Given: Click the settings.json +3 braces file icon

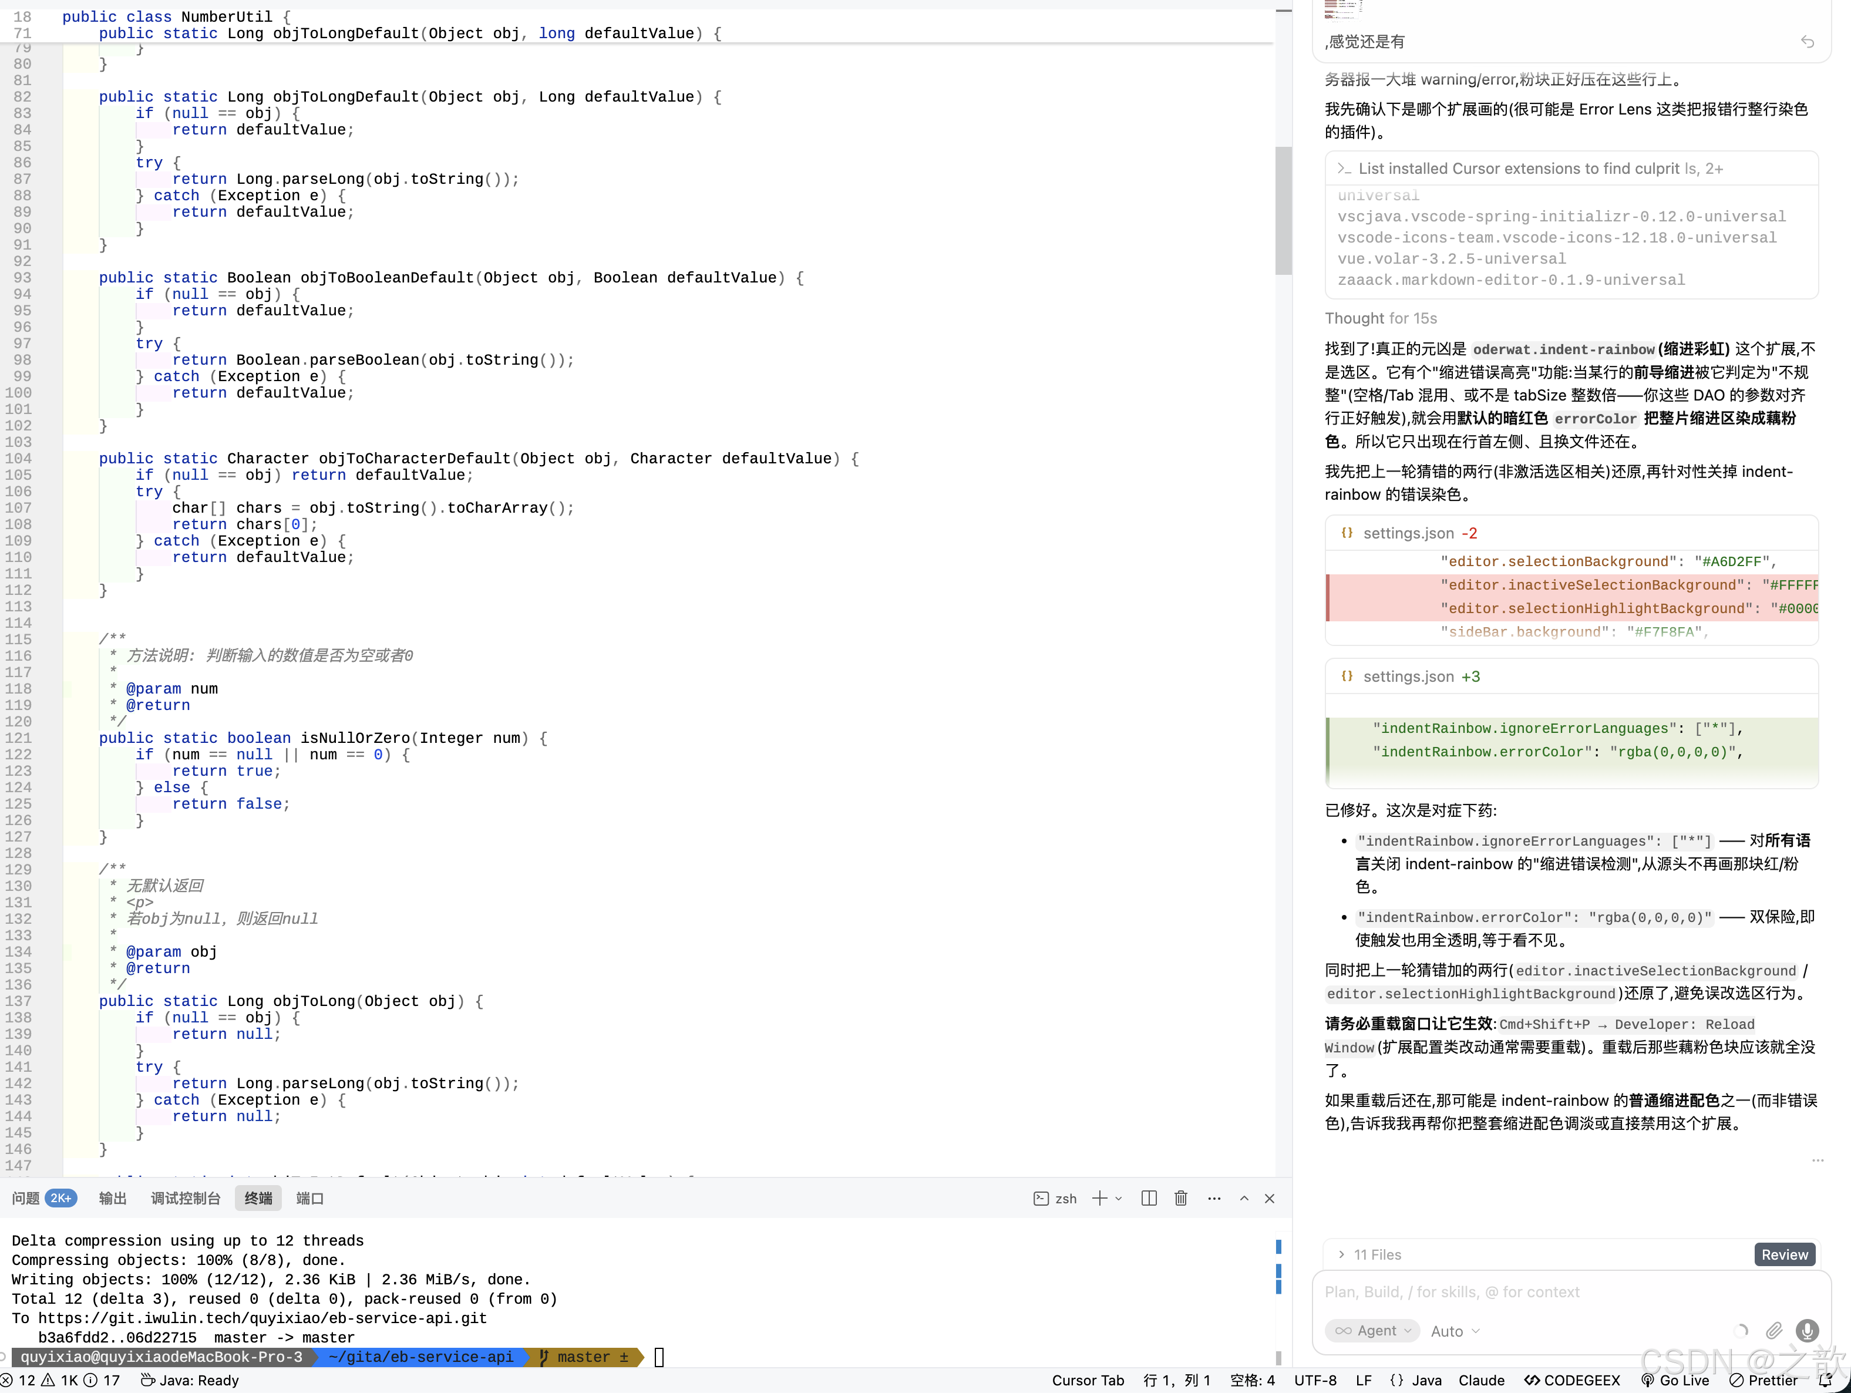Looking at the screenshot, I should [x=1347, y=676].
